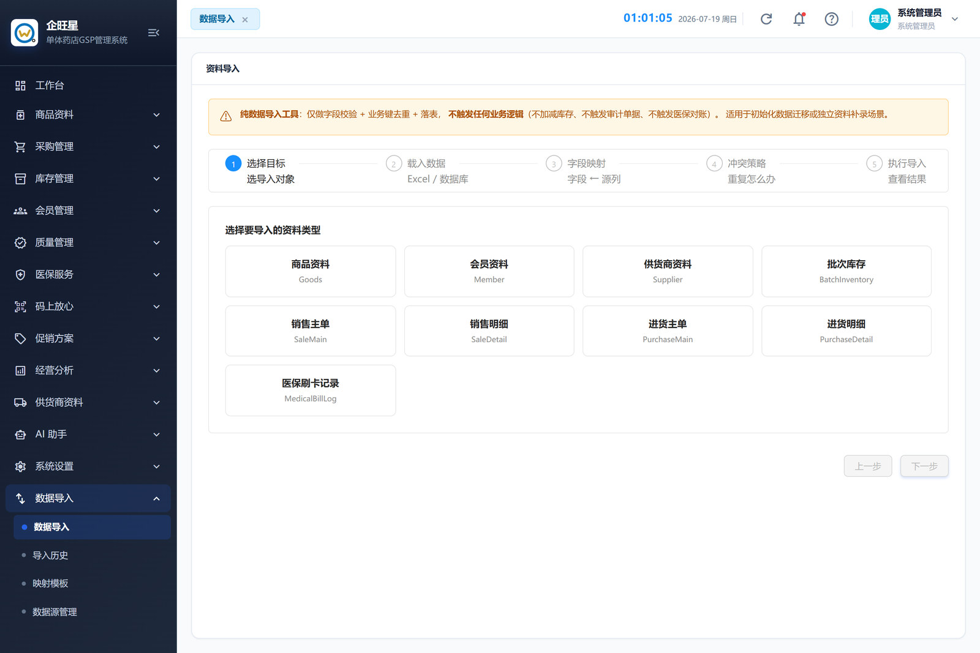Expand the 库存管理 menu chevron
Viewport: 980px width, 653px height.
[157, 179]
